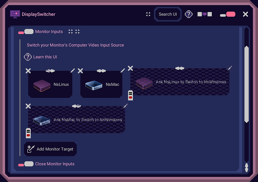Click the collapse arrows icon left of Search UI

coord(148,14)
